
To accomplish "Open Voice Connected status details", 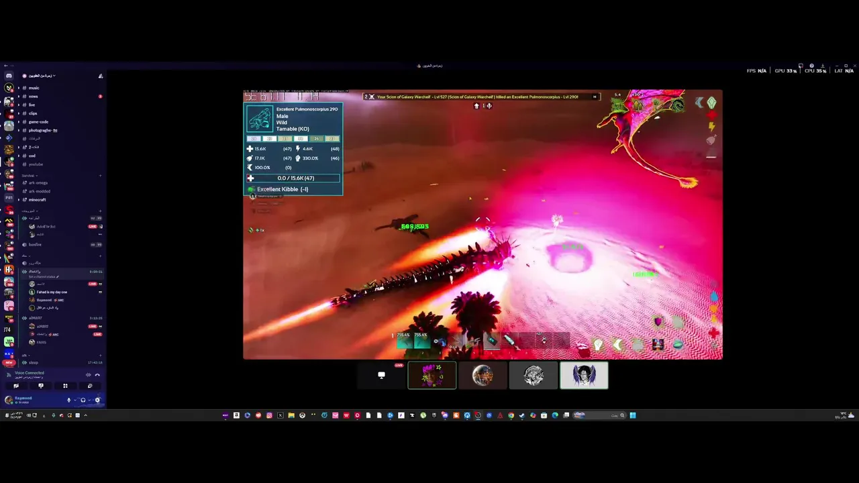I will [x=30, y=373].
